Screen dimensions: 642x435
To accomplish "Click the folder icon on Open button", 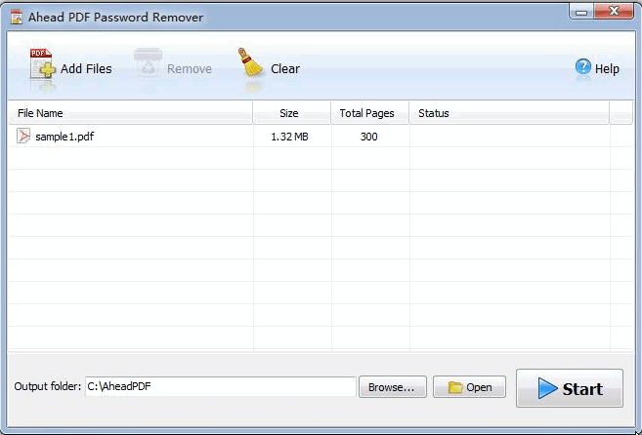I will point(455,387).
